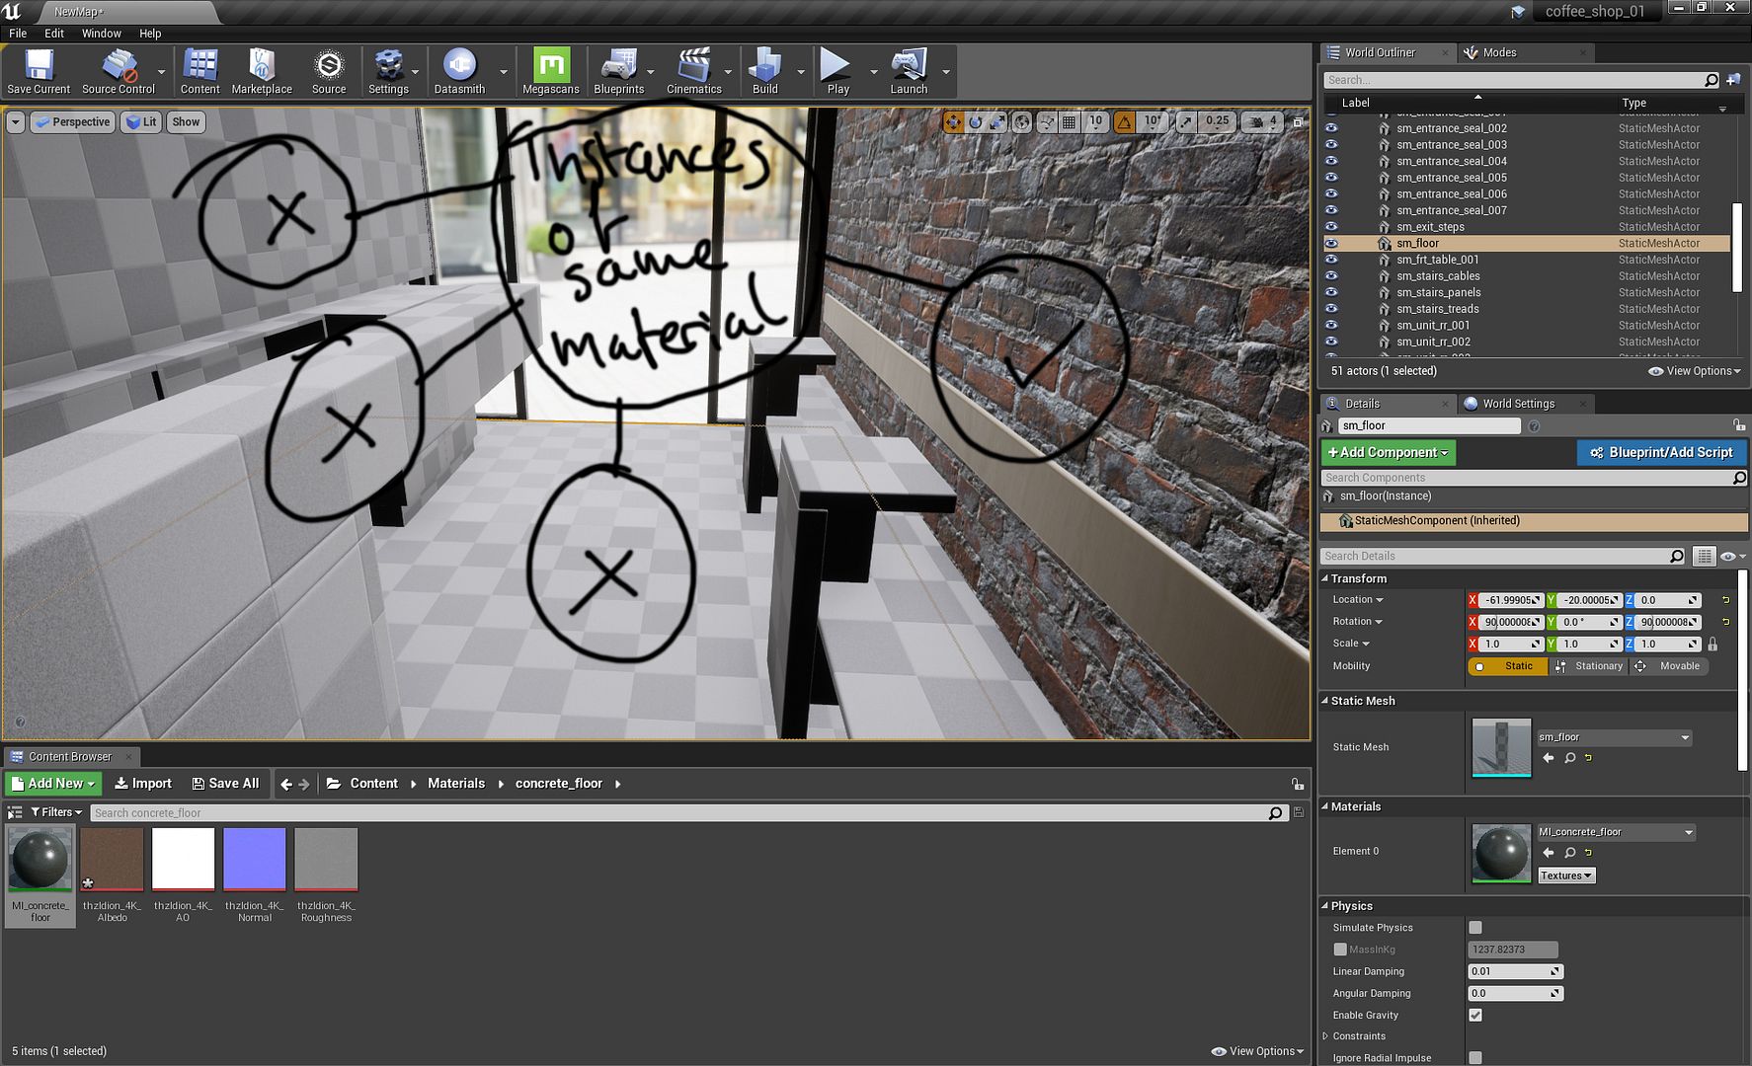This screenshot has height=1066, width=1752.
Task: Click Save All in Content Browser
Action: (226, 784)
